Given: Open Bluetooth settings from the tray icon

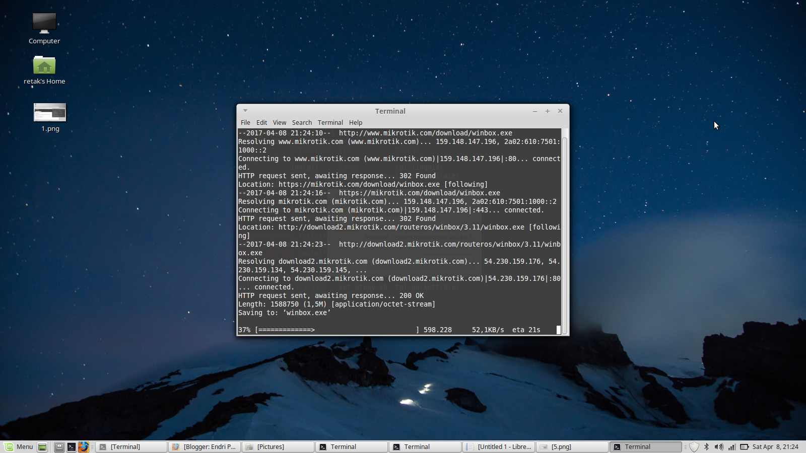Looking at the screenshot, I should (x=707, y=446).
